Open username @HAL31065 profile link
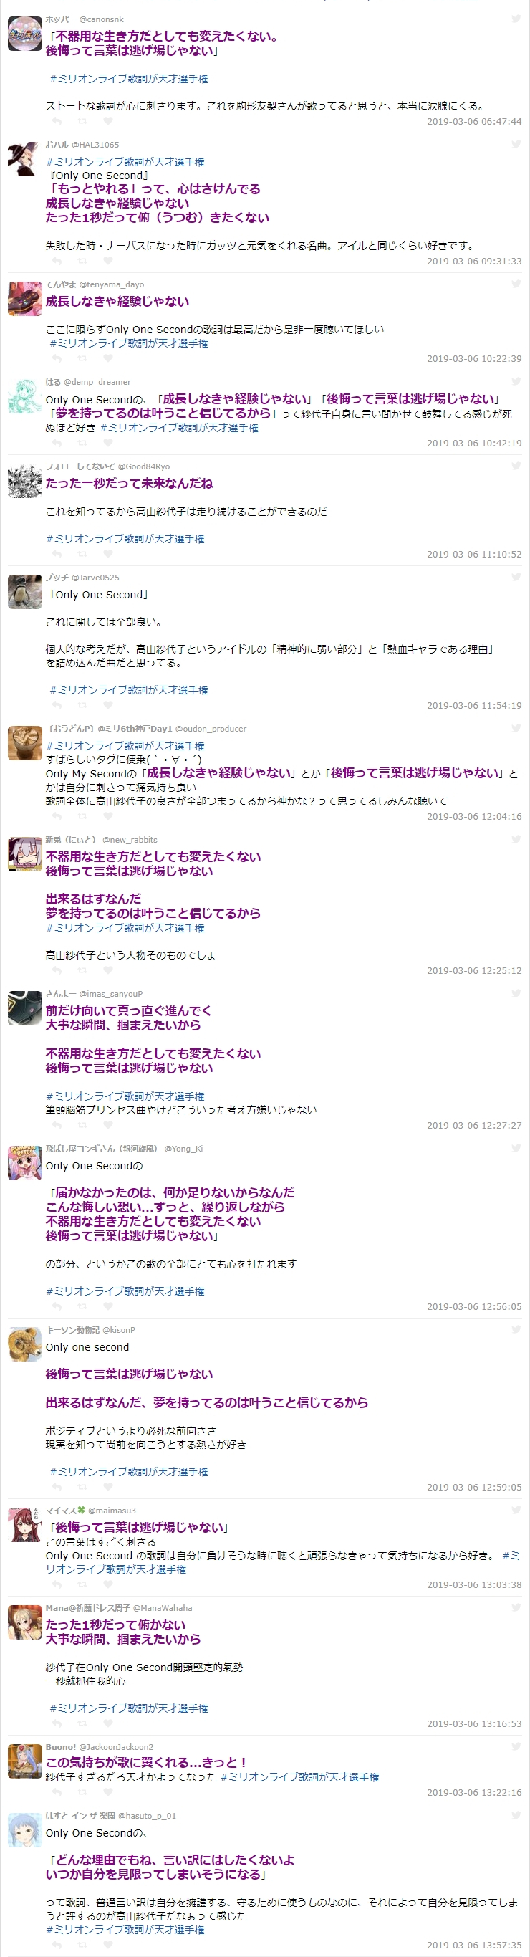 [x=95, y=144]
